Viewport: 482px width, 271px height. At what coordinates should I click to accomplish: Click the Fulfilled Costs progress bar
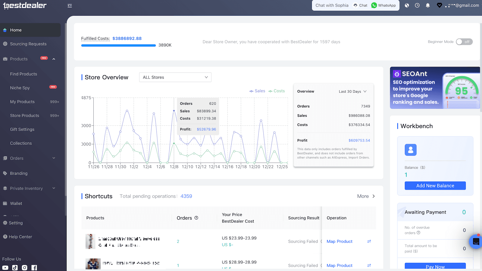click(118, 45)
